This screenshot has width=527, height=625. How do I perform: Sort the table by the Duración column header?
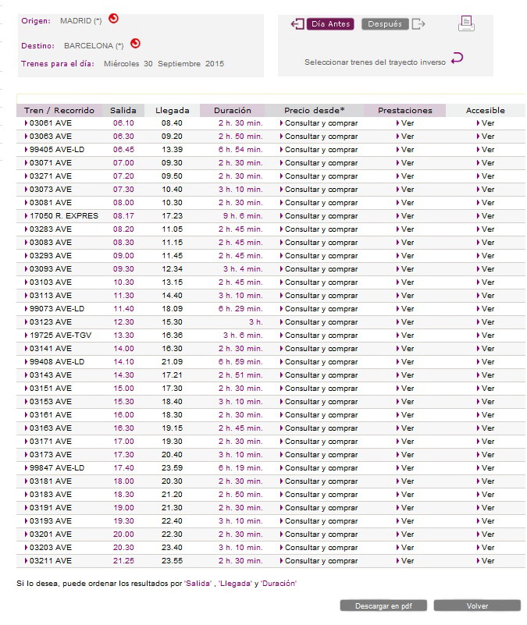point(232,111)
